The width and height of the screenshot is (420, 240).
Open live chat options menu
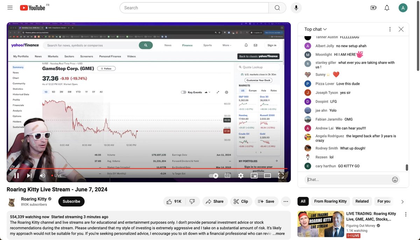(390, 29)
